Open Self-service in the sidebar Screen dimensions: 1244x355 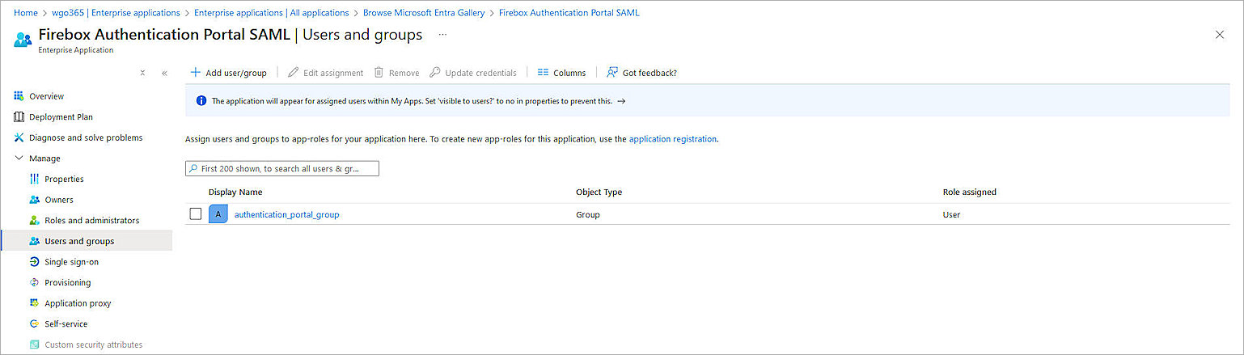coord(66,324)
